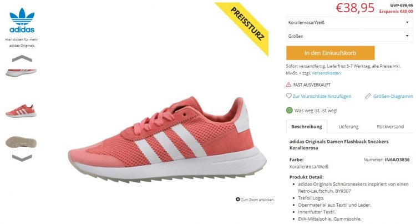Add via Zur Wunschliste hinzufügen link
This screenshot has height=224, width=416.
click(x=322, y=96)
